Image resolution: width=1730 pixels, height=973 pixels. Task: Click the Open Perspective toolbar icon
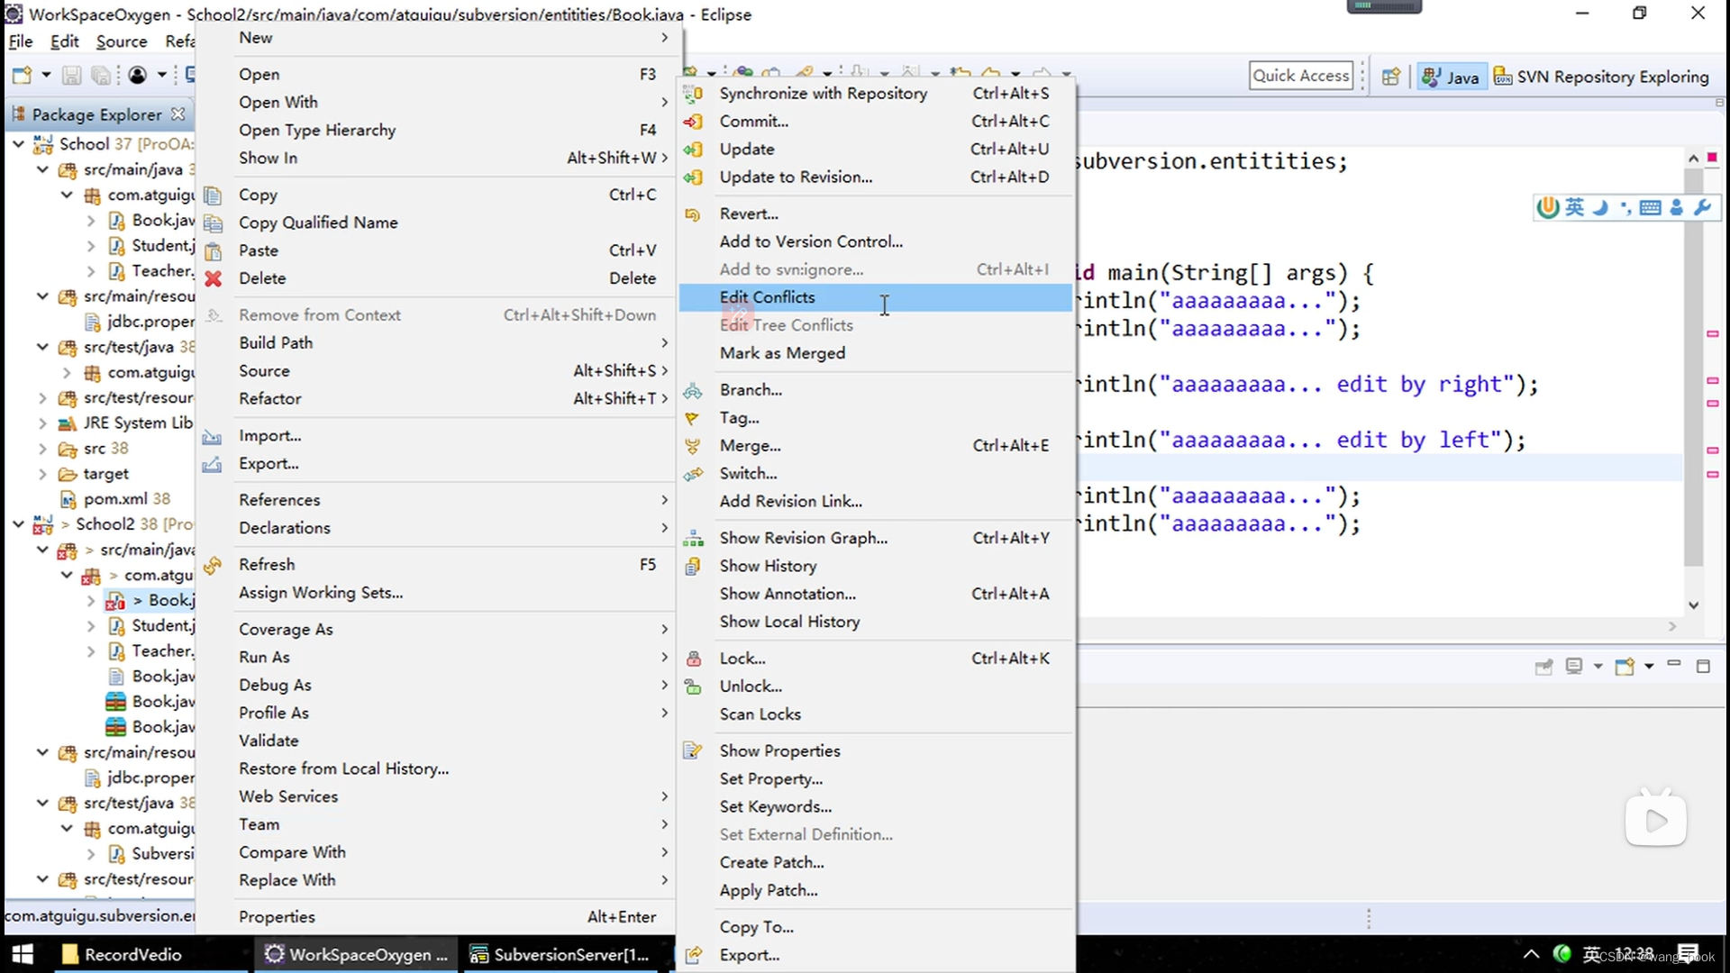tap(1391, 77)
